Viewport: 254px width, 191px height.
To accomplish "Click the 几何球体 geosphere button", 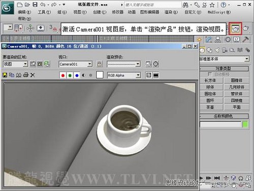I will pyautogui.click(x=237, y=87).
